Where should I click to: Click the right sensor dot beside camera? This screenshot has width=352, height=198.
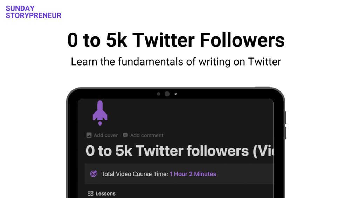(x=175, y=94)
